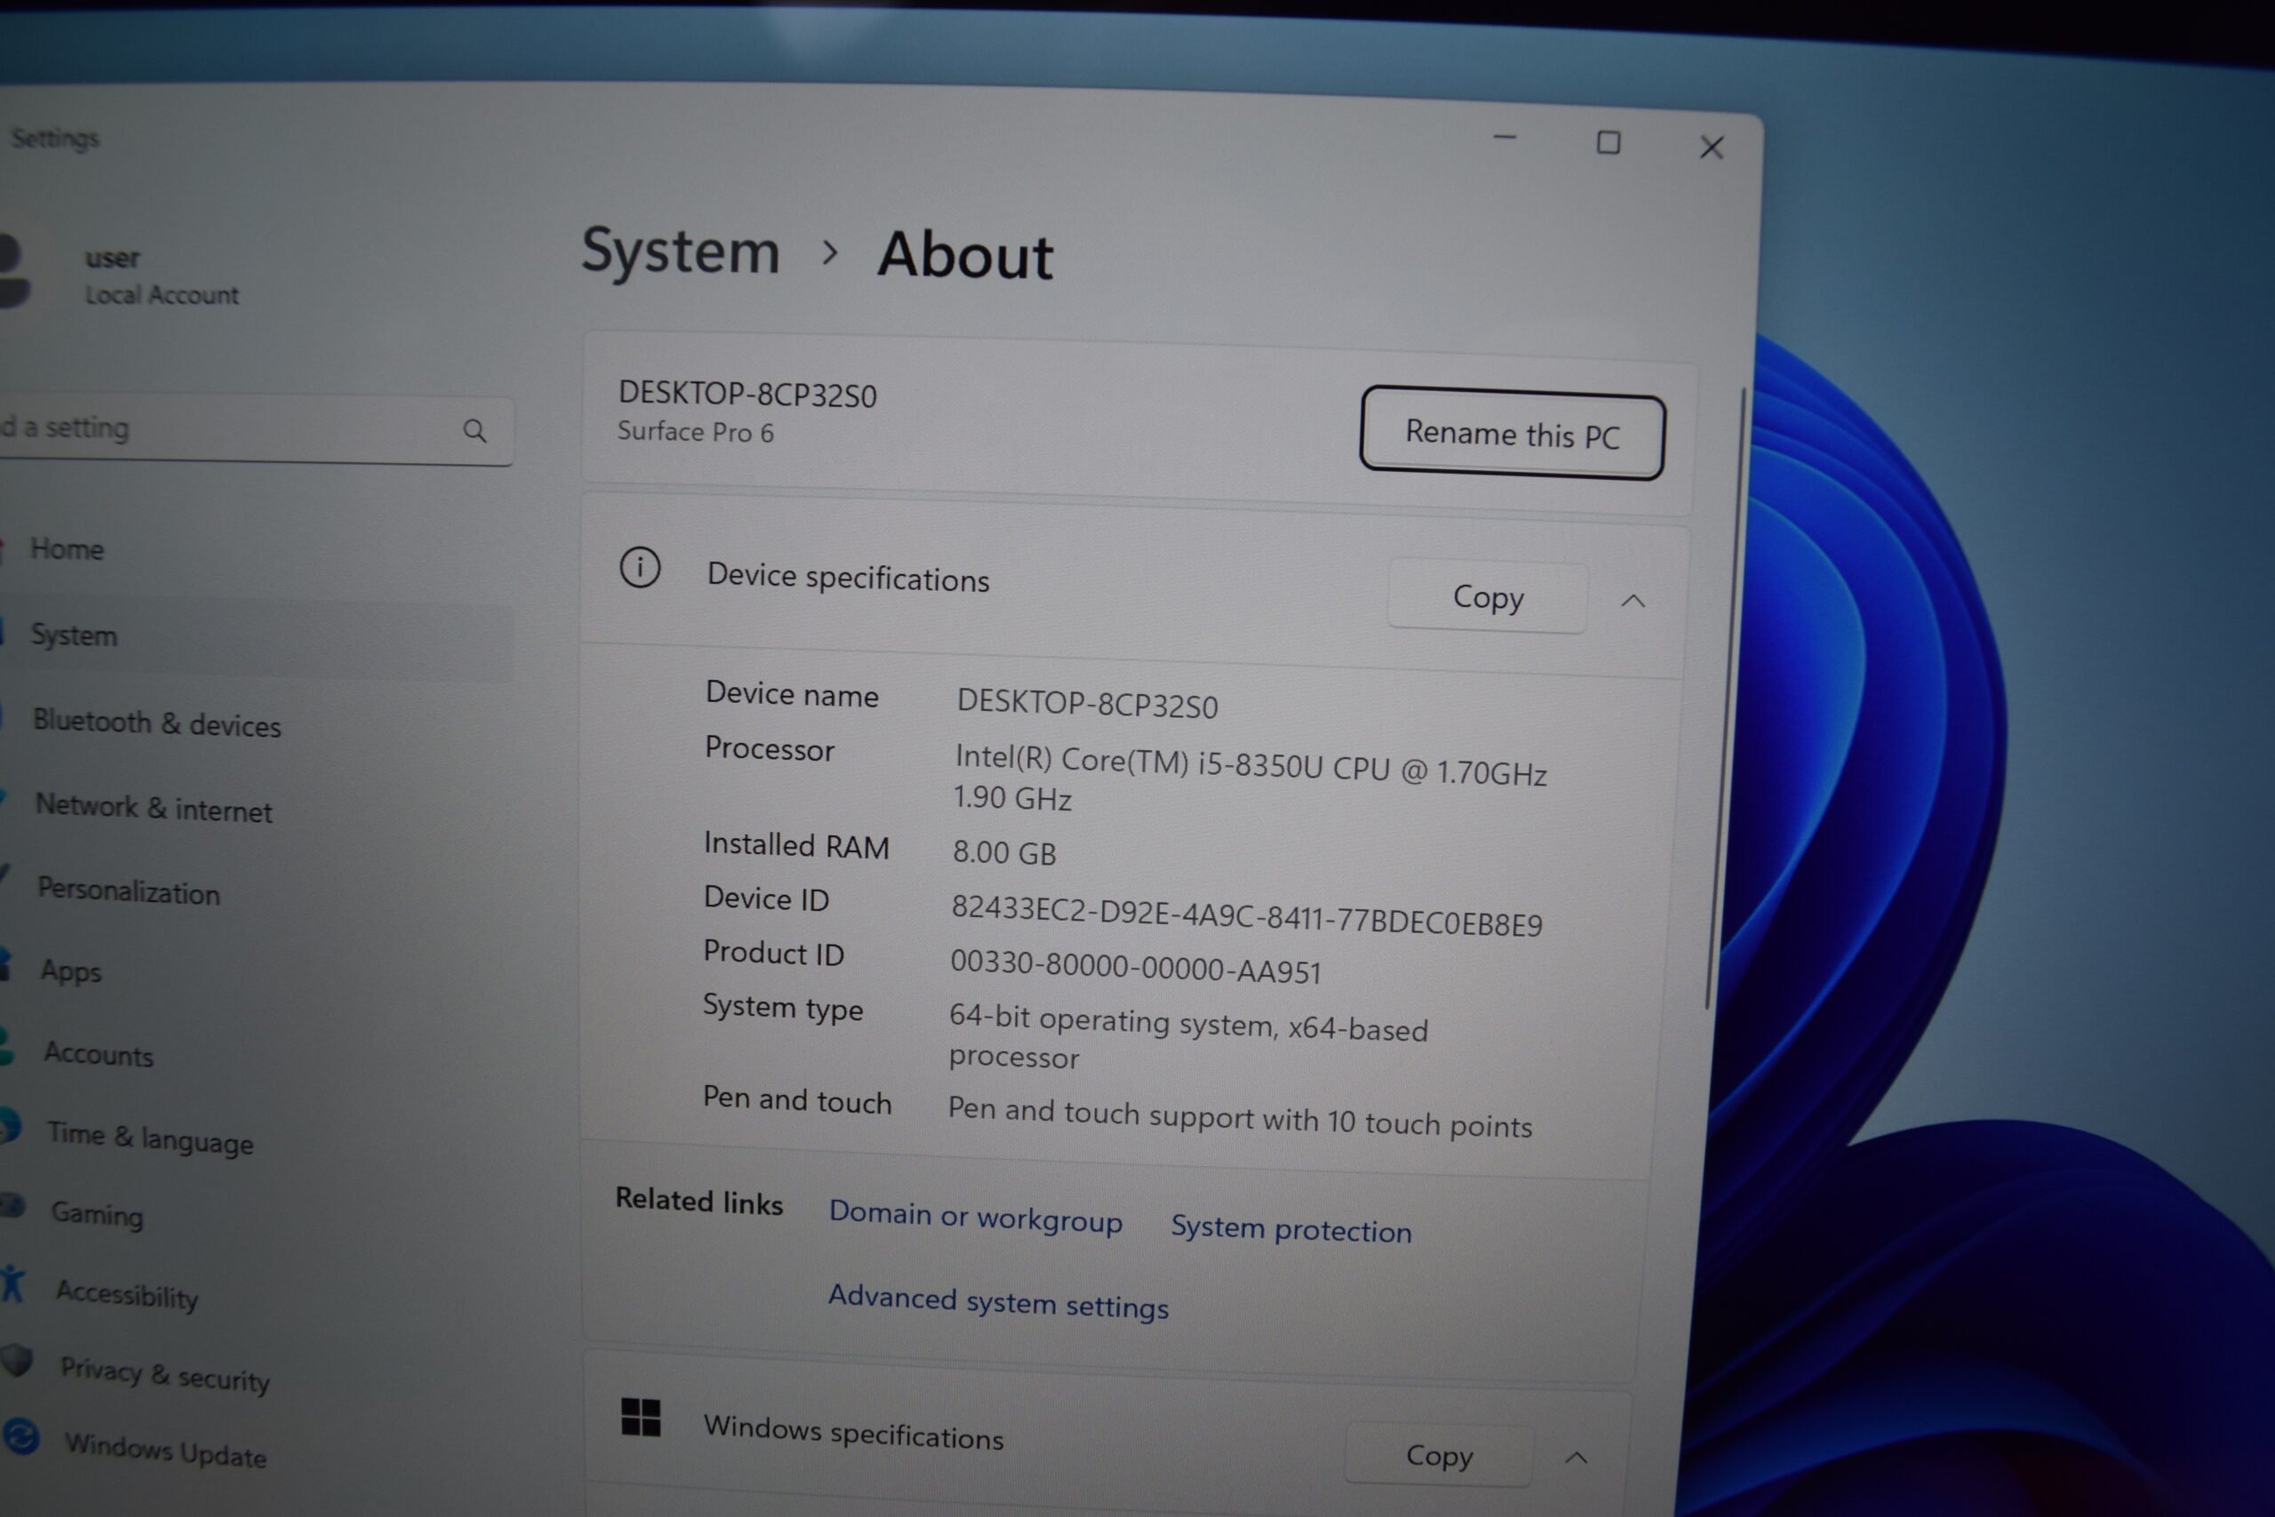Click the Windows Update sidebar icon

(x=20, y=1436)
